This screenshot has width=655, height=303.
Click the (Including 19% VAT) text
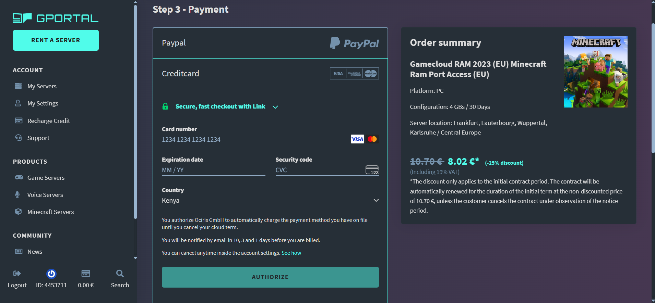pyautogui.click(x=434, y=172)
